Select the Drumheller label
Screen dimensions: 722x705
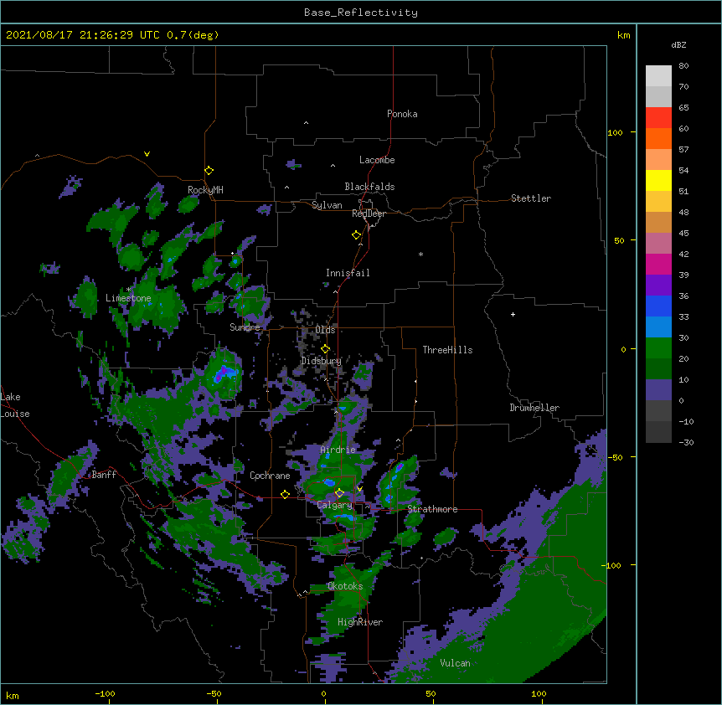click(x=534, y=408)
